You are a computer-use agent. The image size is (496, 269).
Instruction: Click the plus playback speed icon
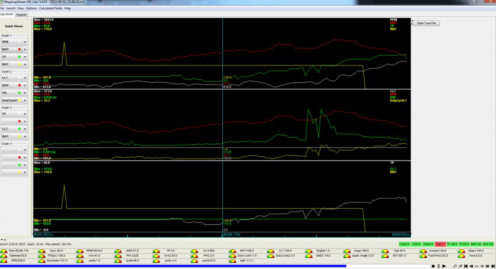click(482, 266)
